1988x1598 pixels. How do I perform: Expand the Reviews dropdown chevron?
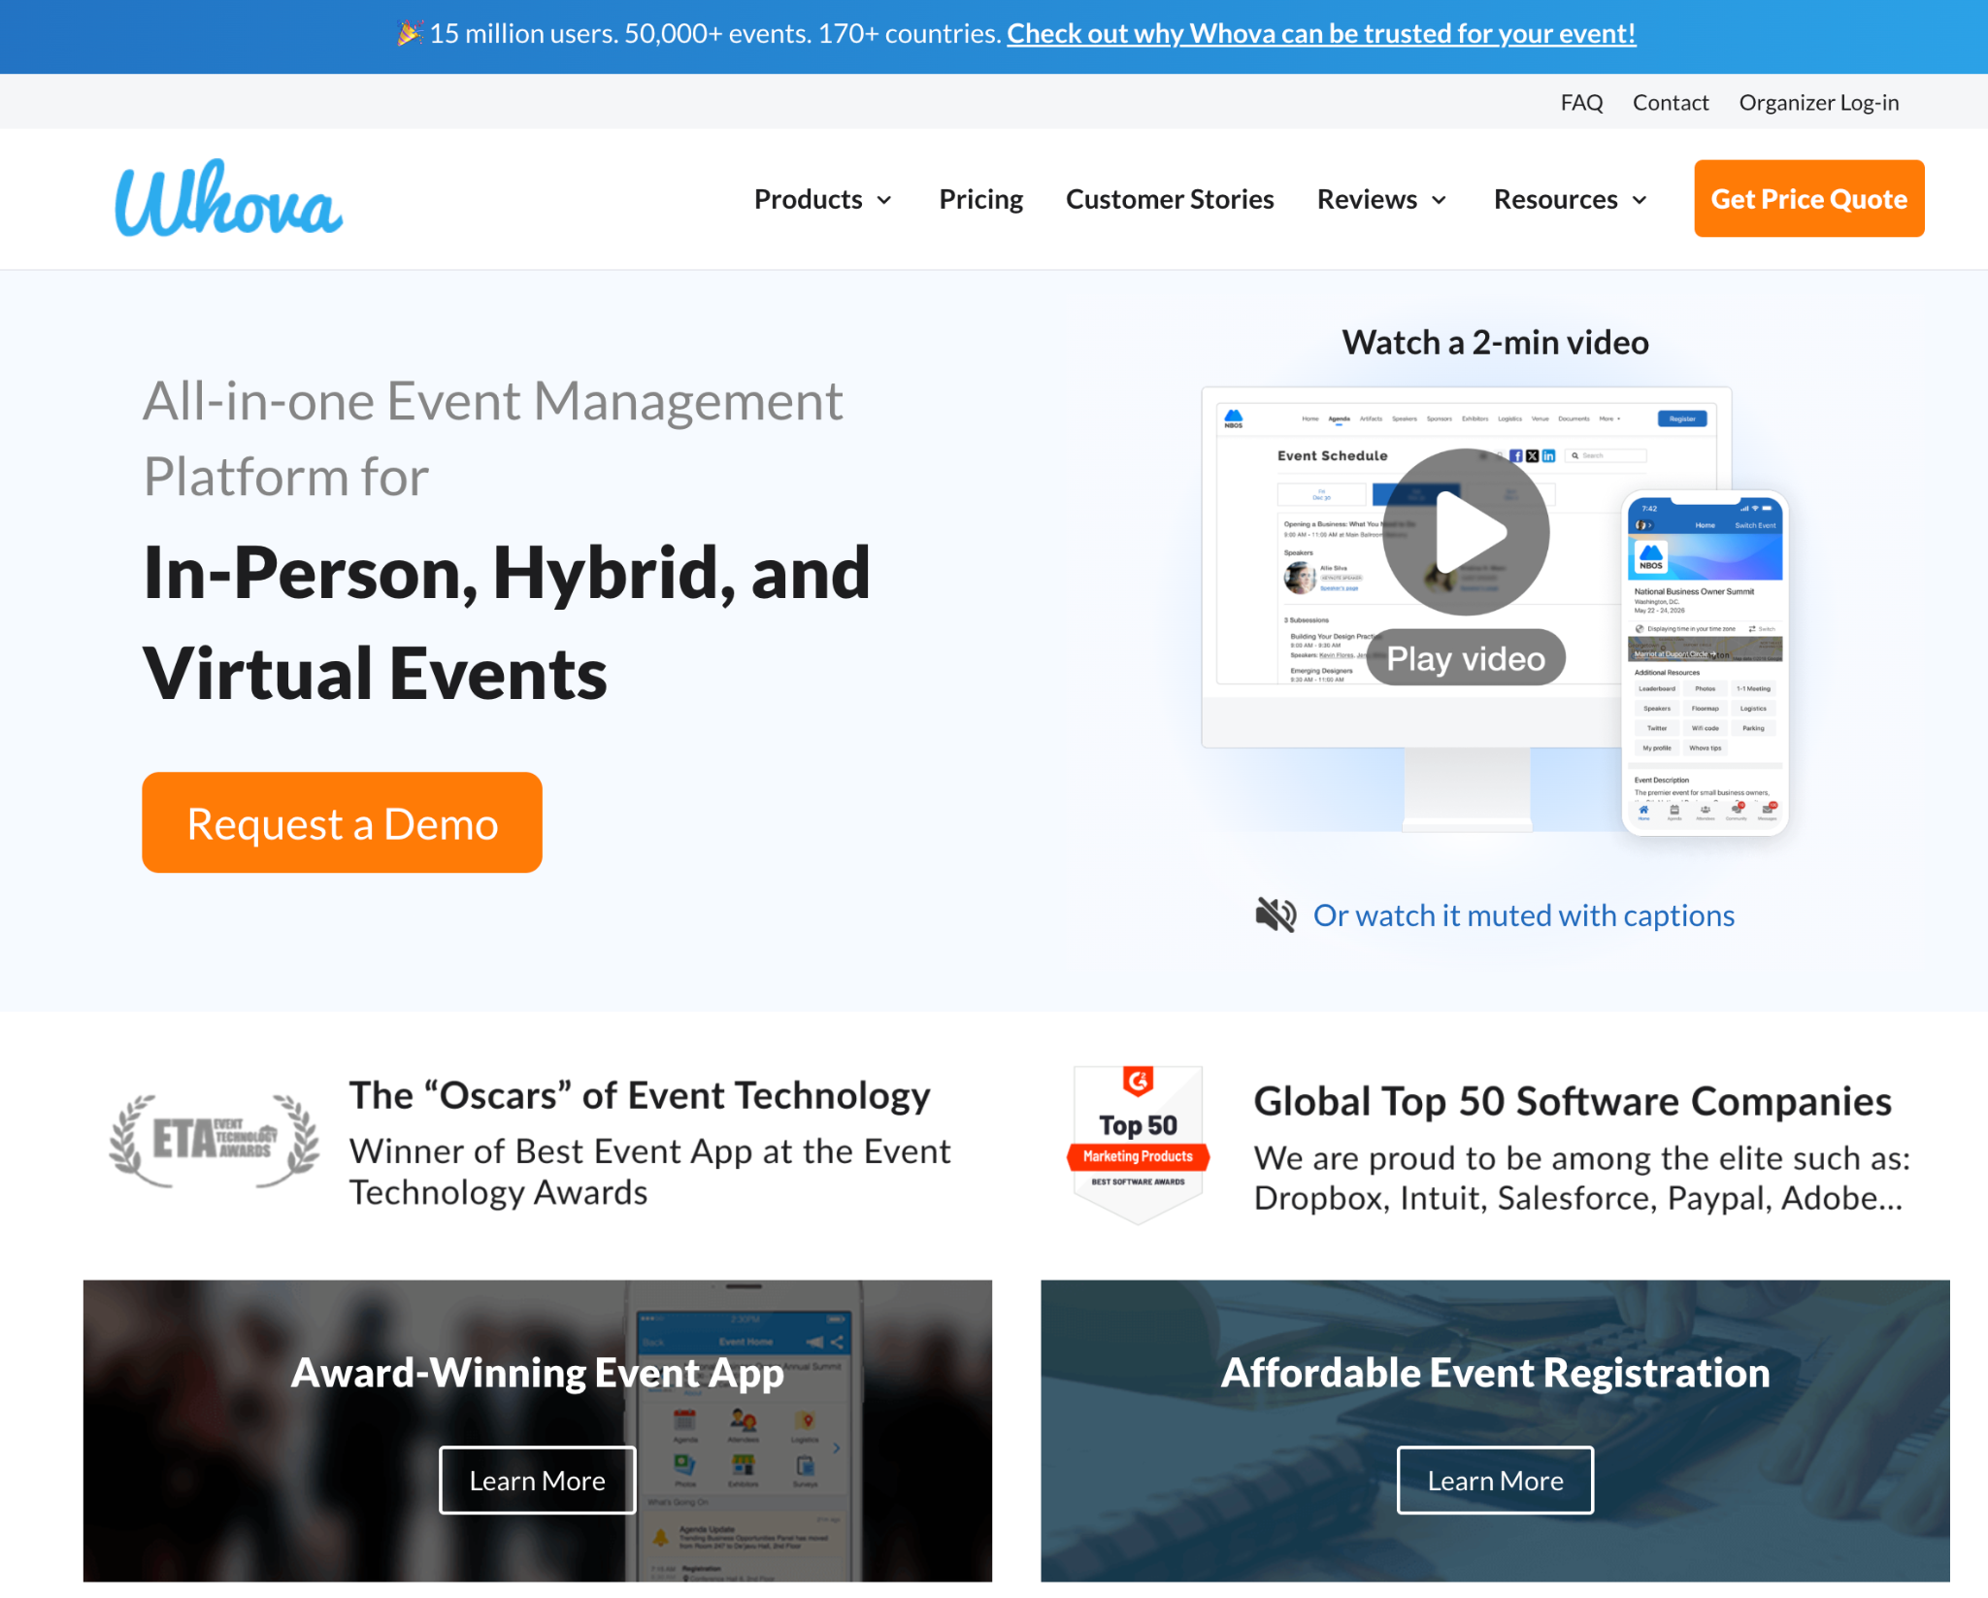(x=1440, y=200)
